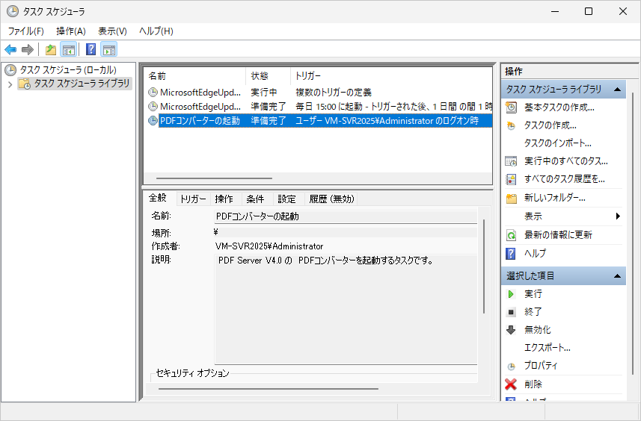The width and height of the screenshot is (641, 421).
Task: Open the 表示(V) menu
Action: [x=112, y=31]
